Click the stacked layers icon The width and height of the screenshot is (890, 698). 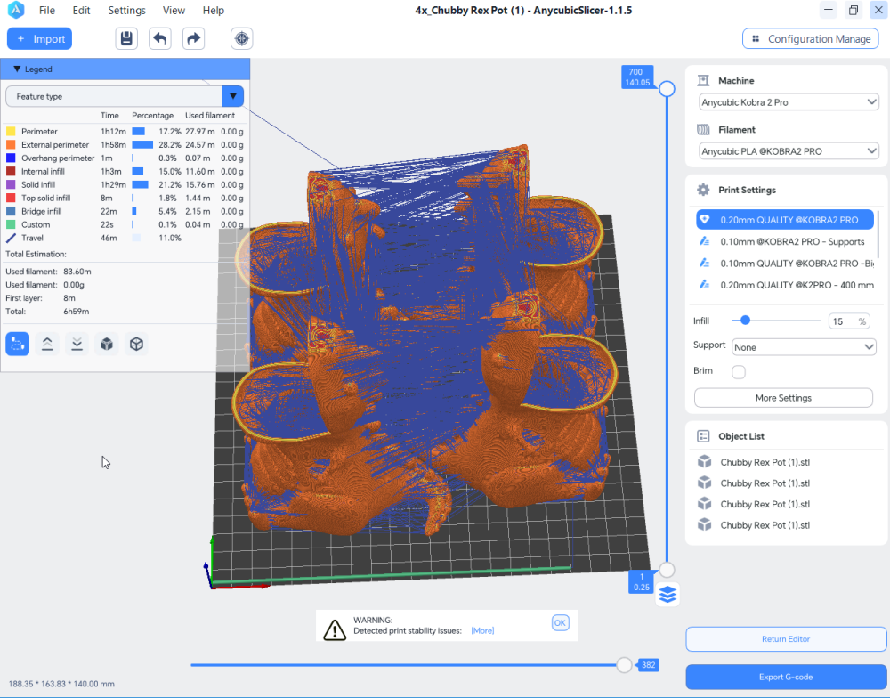tap(667, 595)
